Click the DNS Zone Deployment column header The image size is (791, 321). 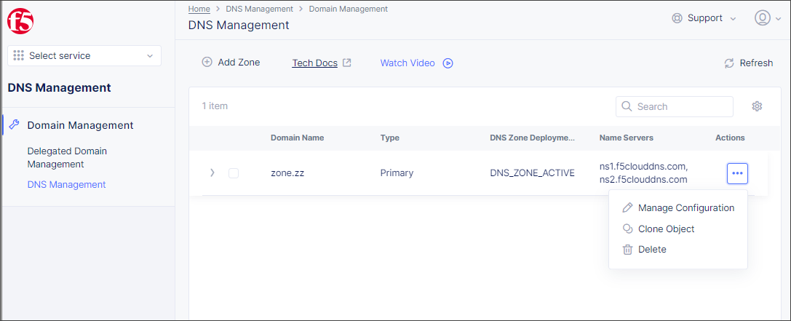click(x=532, y=138)
